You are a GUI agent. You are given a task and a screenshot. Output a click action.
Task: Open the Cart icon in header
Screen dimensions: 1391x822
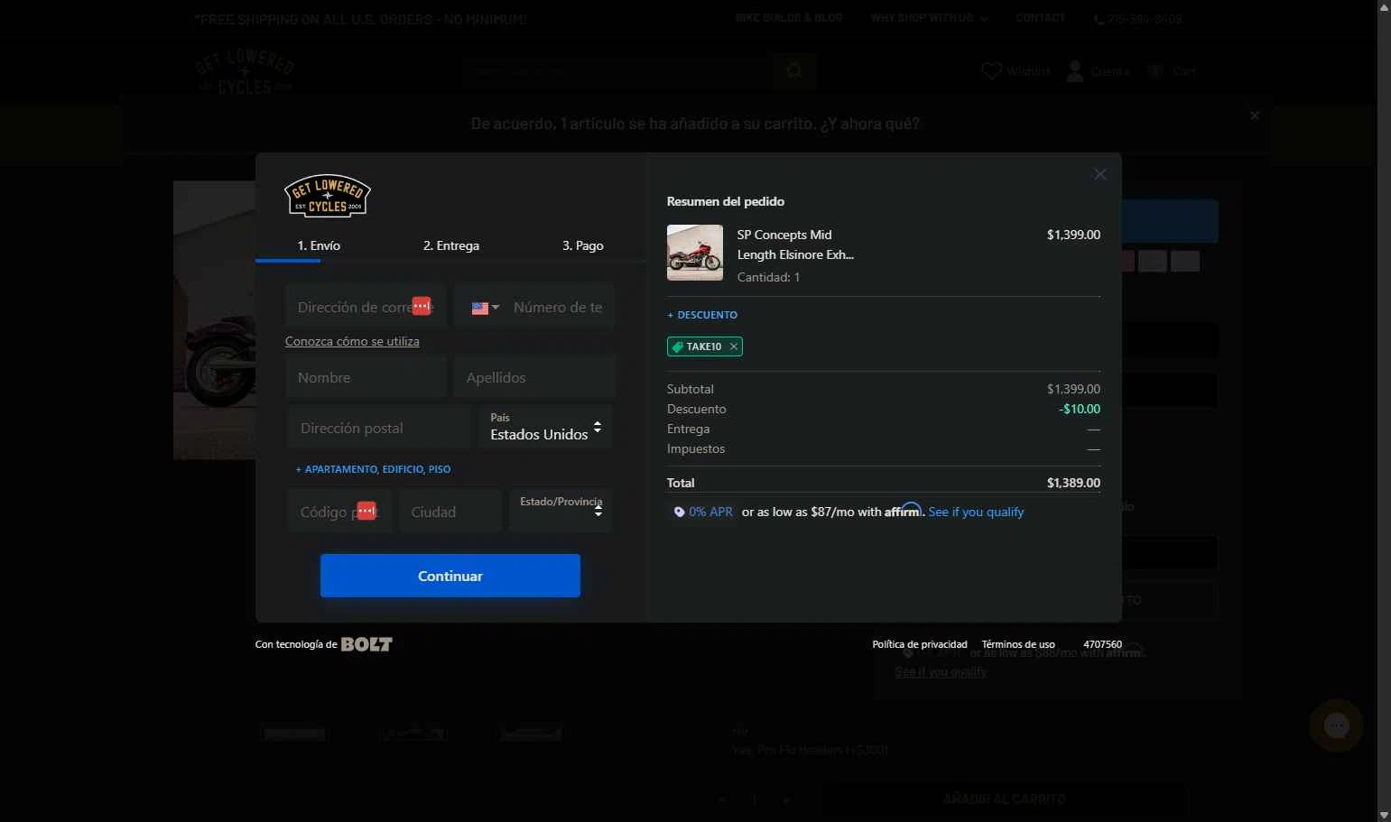click(x=1155, y=70)
